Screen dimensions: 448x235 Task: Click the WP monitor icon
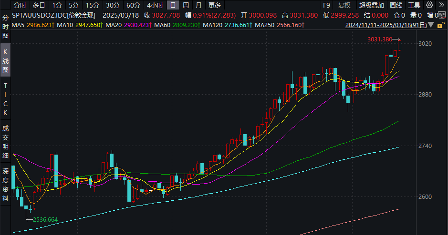pos(441,15)
